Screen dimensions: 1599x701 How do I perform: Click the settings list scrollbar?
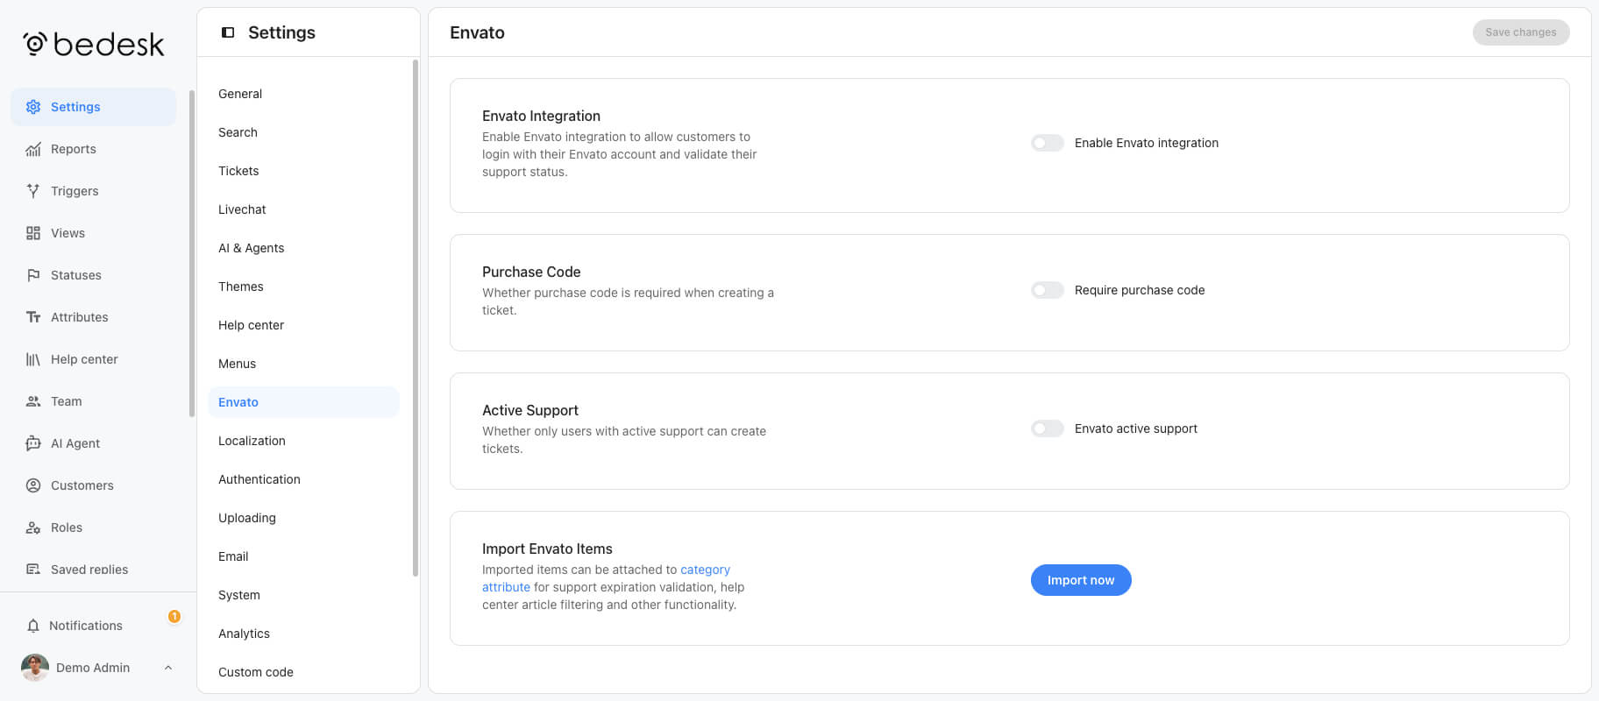tap(416, 318)
